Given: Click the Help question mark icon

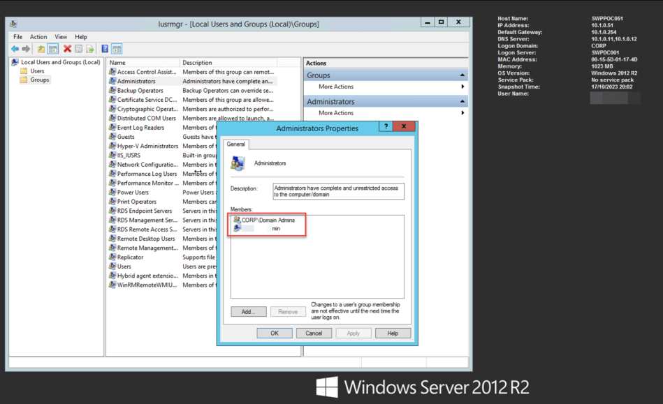Looking at the screenshot, I should pos(105,49).
